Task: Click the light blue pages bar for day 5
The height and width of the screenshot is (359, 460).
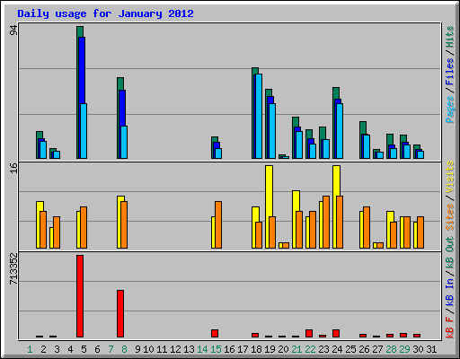Action: 84,131
